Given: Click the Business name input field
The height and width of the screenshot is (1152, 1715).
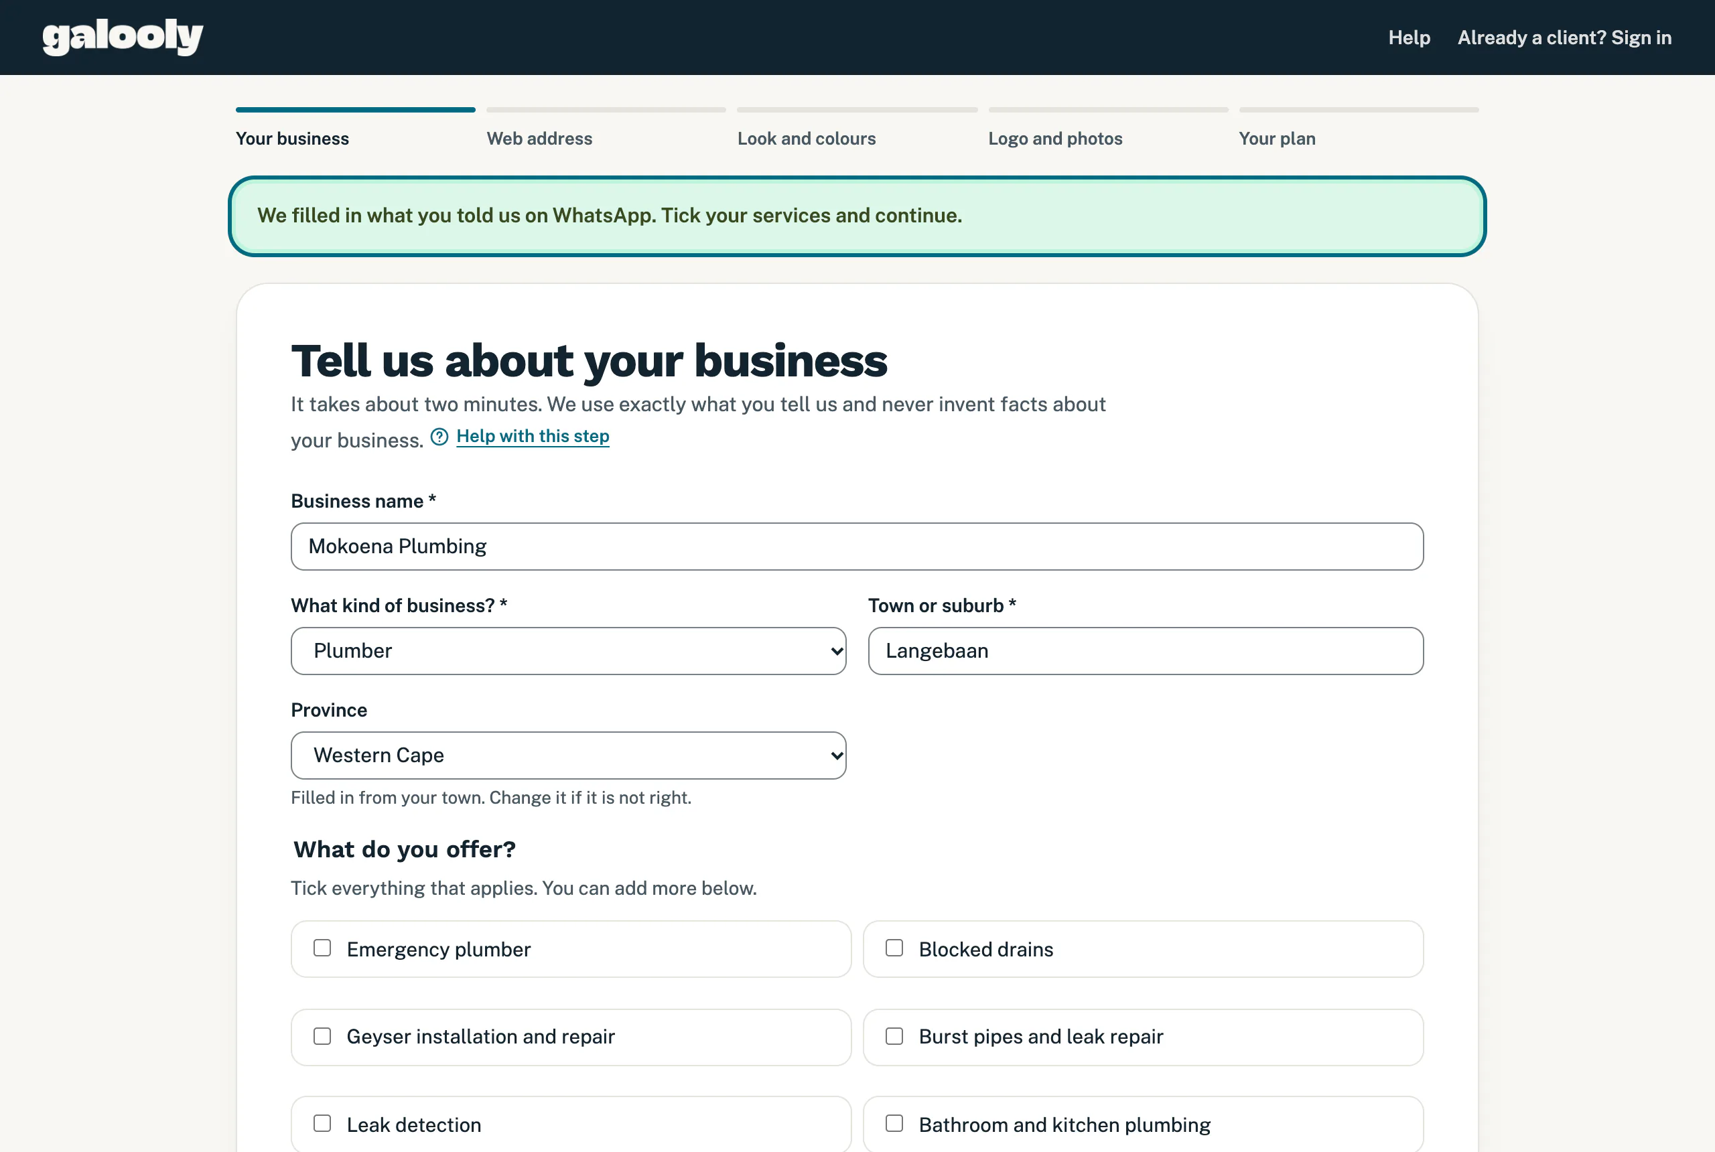Looking at the screenshot, I should (857, 547).
